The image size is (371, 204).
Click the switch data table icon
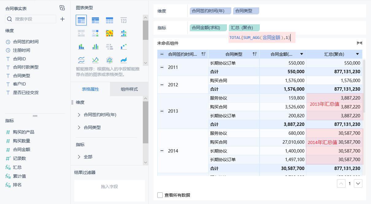62,8
